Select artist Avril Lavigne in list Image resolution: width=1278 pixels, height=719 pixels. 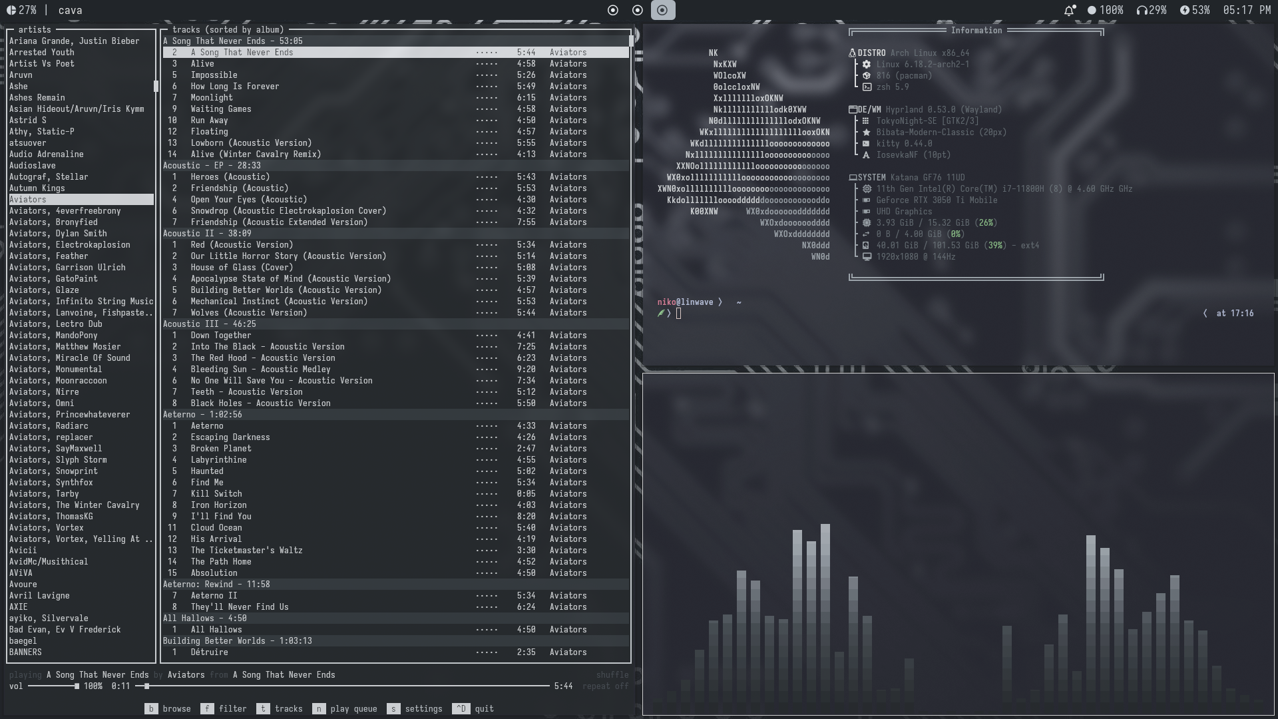(39, 595)
